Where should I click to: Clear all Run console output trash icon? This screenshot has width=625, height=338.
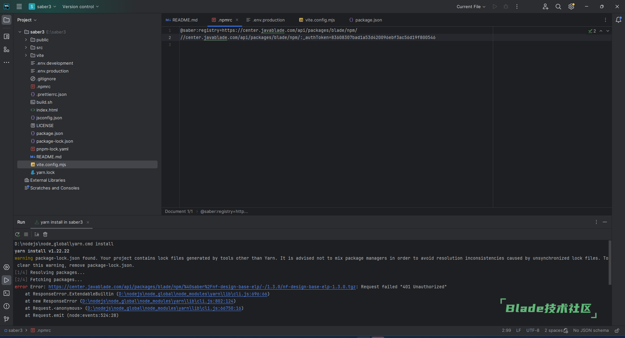[45, 234]
